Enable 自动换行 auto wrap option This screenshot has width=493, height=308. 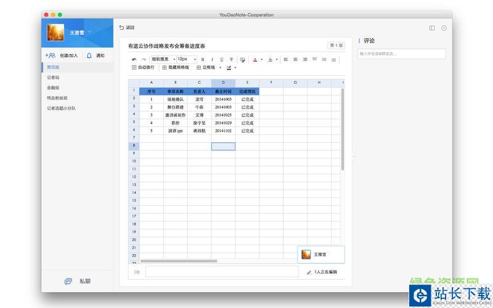click(x=143, y=67)
